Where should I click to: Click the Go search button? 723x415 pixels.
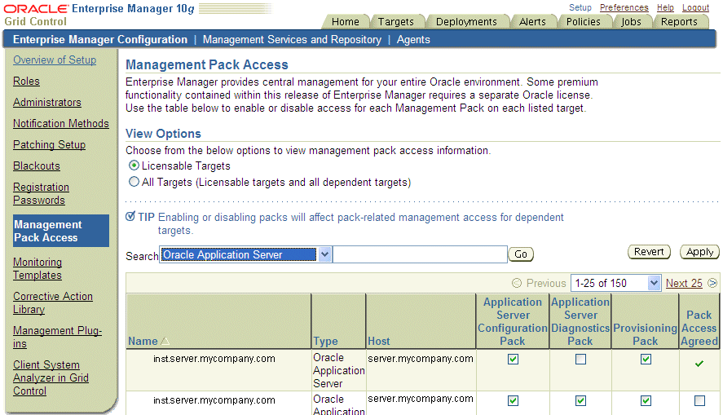coord(521,254)
